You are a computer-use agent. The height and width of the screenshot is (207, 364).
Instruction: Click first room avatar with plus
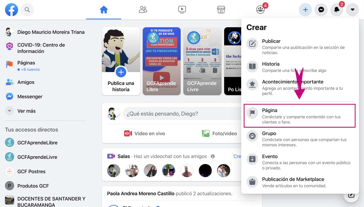(114, 171)
